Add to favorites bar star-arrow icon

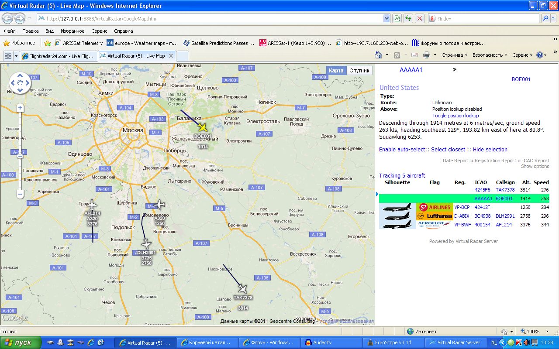tap(48, 43)
